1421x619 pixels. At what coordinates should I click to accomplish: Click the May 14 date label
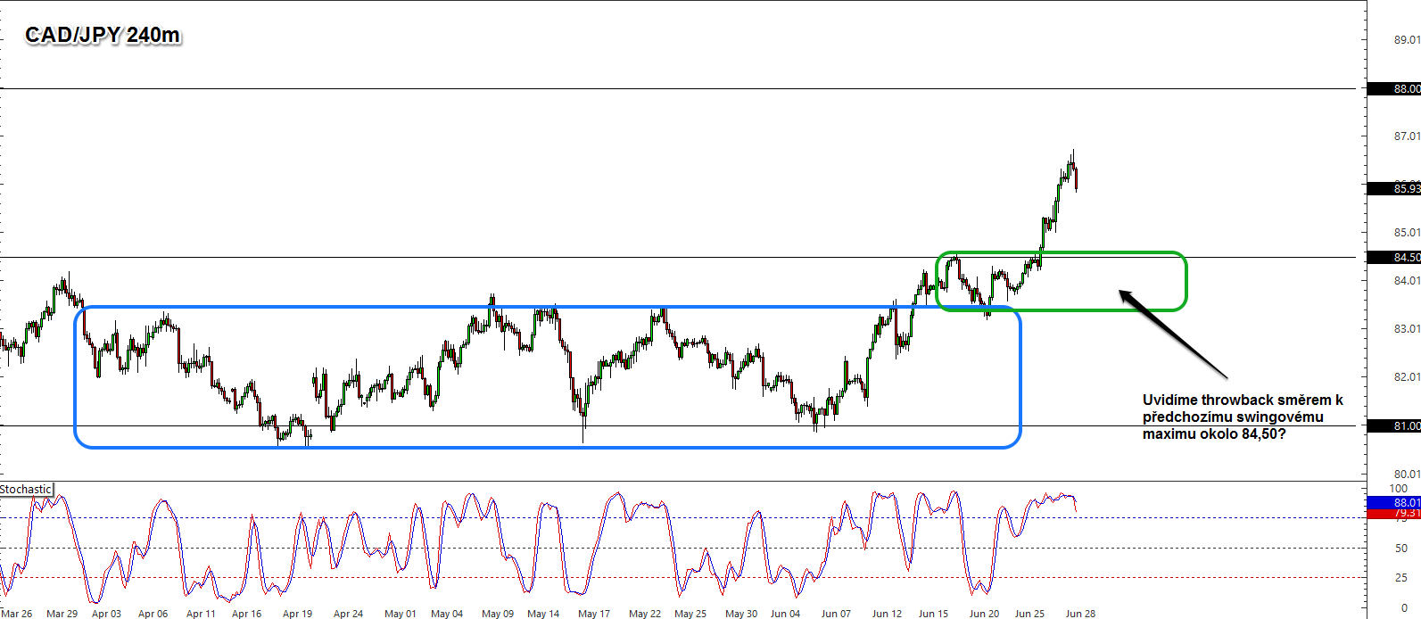pos(543,614)
